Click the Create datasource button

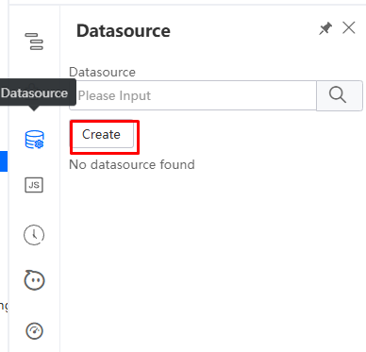(x=101, y=135)
